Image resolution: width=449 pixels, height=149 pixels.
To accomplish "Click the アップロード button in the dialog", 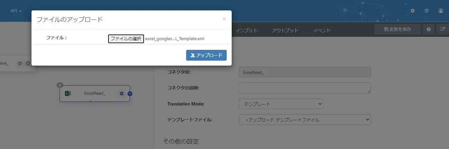I will coord(206,55).
